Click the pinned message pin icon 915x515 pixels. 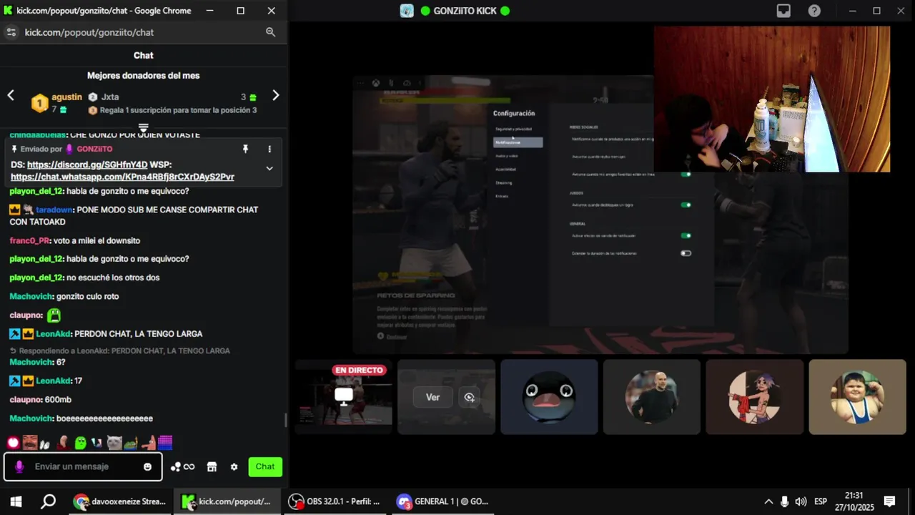[245, 149]
